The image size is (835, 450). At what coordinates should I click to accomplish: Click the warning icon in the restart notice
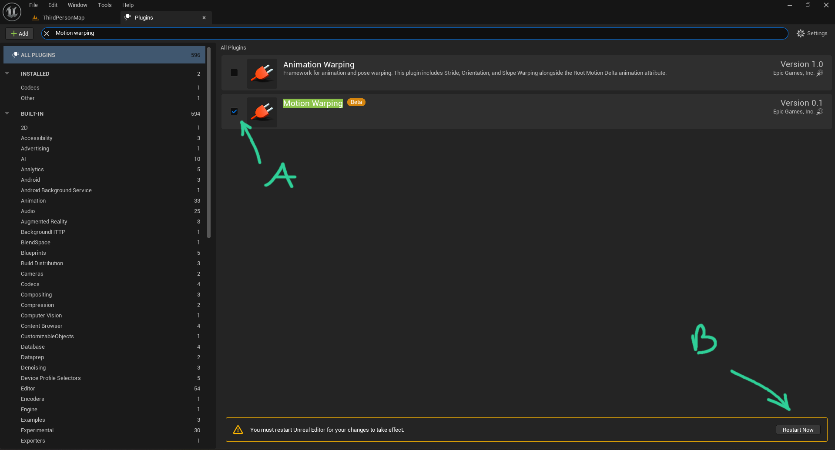(238, 430)
